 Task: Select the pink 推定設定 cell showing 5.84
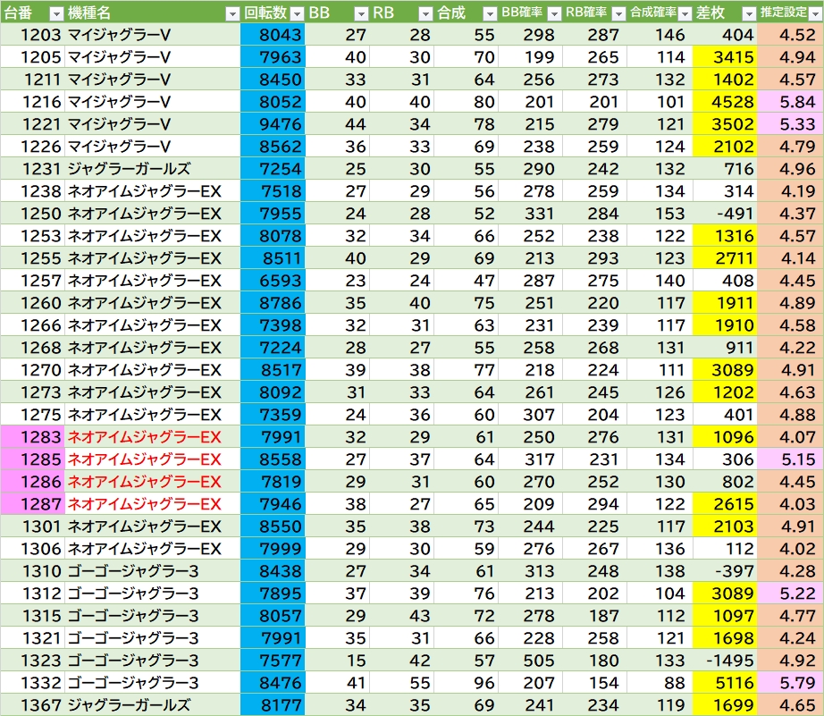point(790,102)
